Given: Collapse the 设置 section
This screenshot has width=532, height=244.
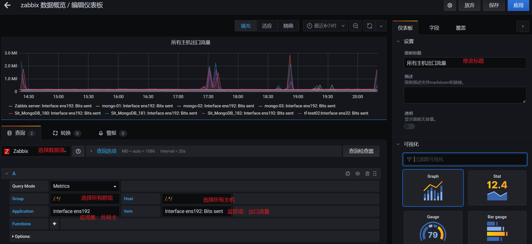Looking at the screenshot, I should point(398,41).
